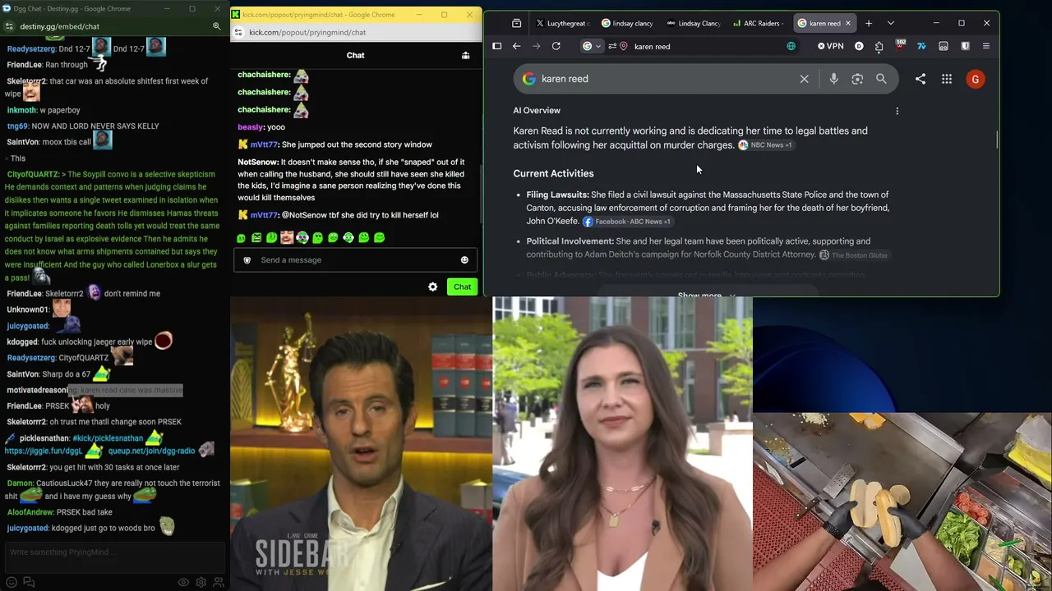Open whispers icon in Destiny.gg chat

click(x=29, y=582)
